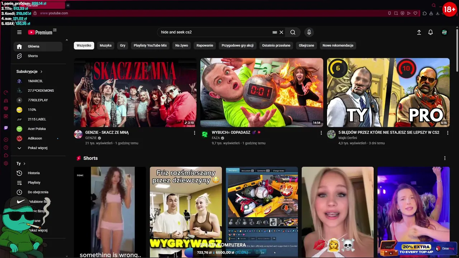Click the Majki Derfini channel name
Image resolution: width=459 pixels, height=258 pixels.
click(347, 138)
